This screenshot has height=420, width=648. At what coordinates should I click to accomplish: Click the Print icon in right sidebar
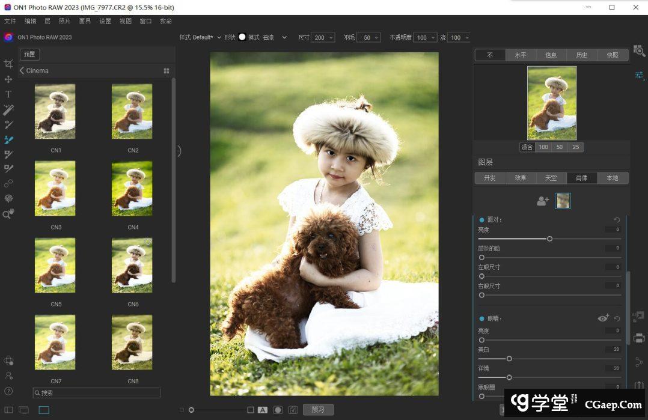[x=639, y=338]
